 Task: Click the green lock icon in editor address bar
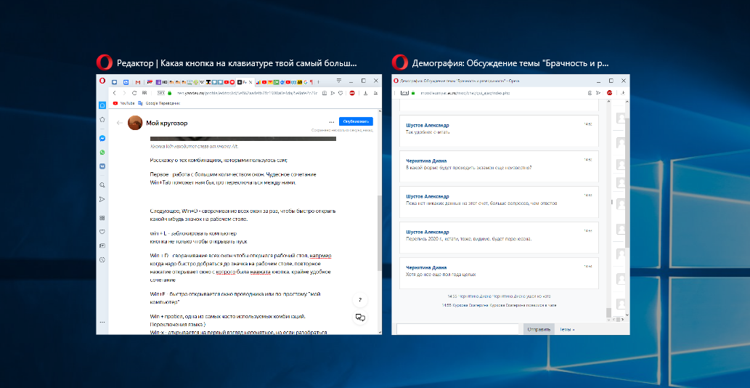[169, 93]
